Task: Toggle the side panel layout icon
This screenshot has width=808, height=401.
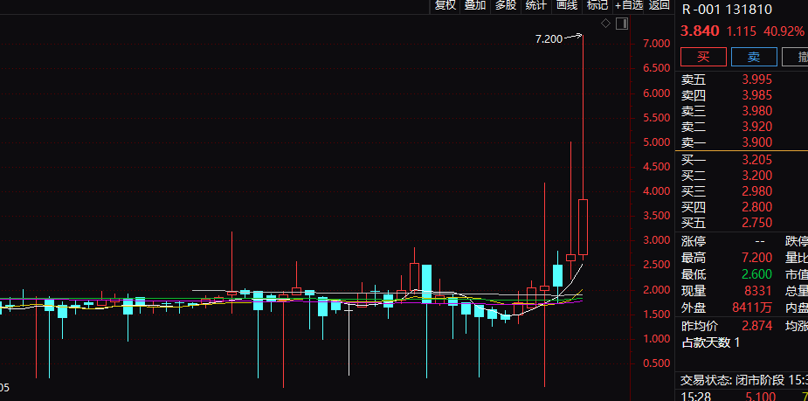Action: 621,24
